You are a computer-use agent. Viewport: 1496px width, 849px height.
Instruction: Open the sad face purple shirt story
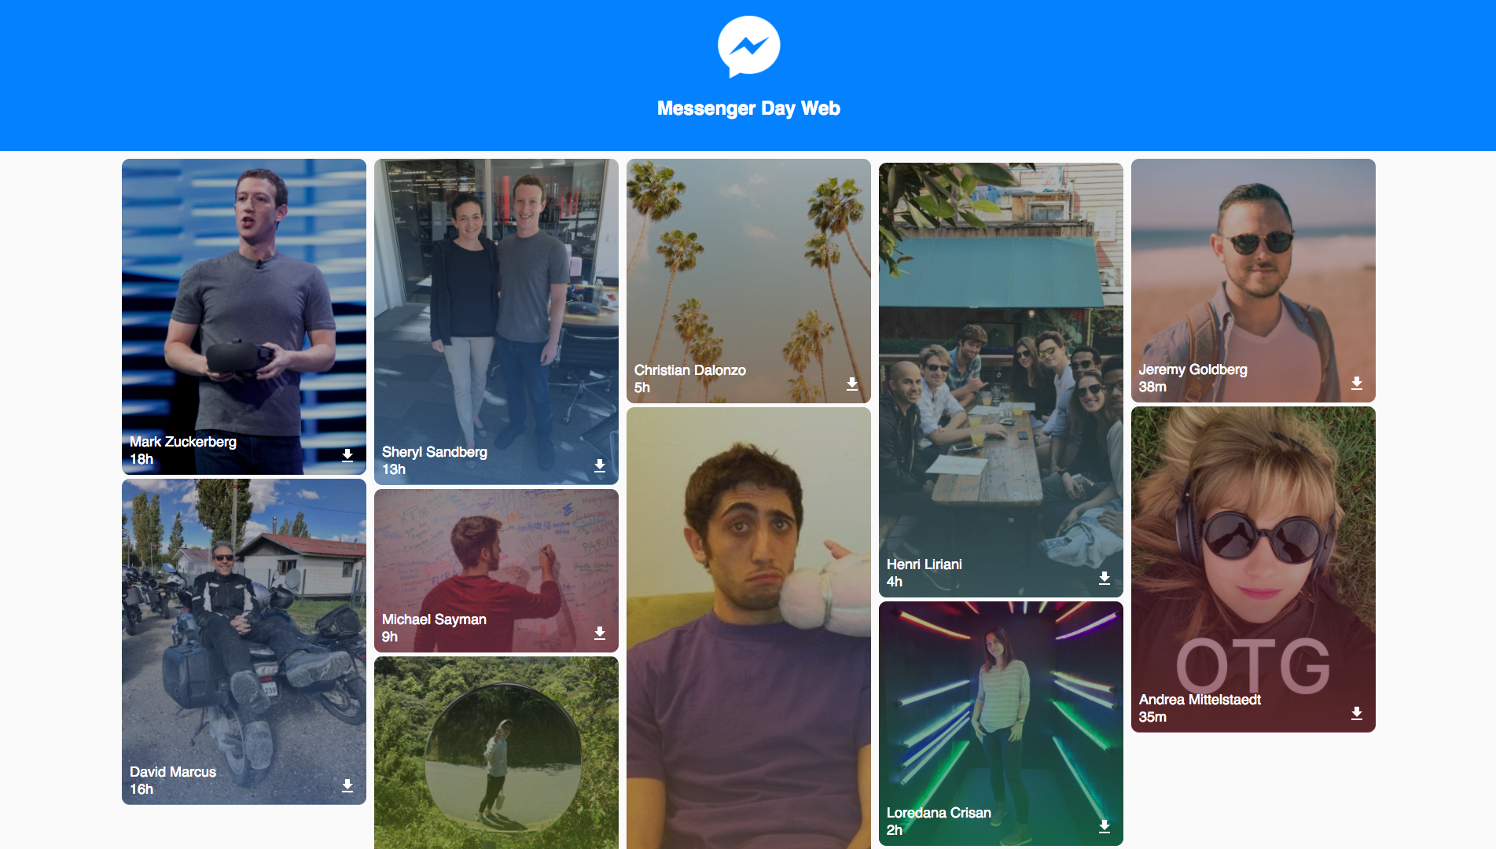coord(748,628)
